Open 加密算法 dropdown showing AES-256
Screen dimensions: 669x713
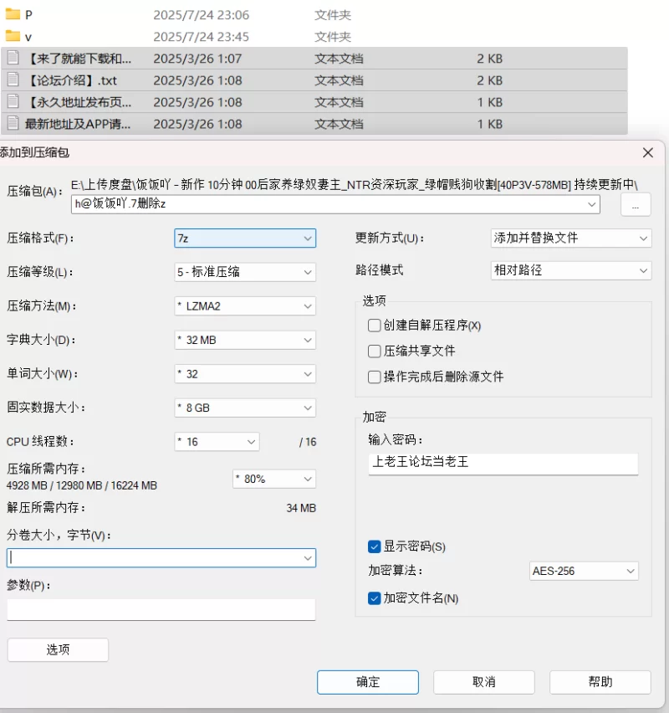[584, 571]
